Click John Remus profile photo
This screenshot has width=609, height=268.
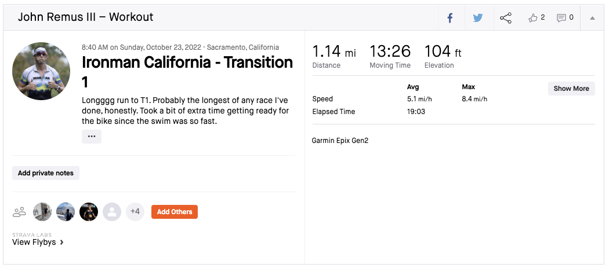coord(41,71)
